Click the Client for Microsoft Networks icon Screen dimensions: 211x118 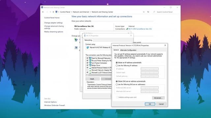[x=90, y=58]
